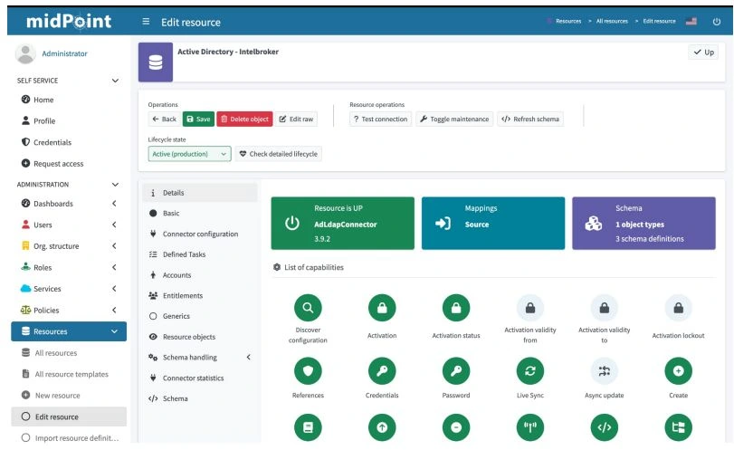Expand the Services submenu arrow
This screenshot has width=734, height=450.
click(114, 289)
